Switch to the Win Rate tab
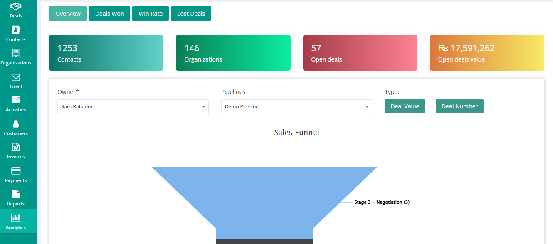 pos(150,13)
